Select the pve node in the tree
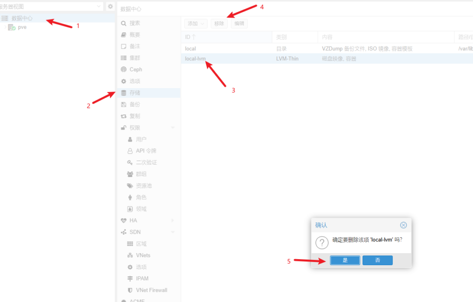This screenshot has height=302, width=473. (x=22, y=27)
